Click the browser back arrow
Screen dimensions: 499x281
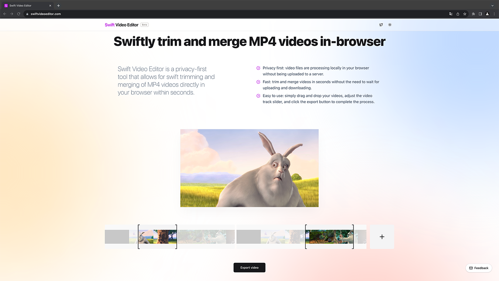[5, 14]
